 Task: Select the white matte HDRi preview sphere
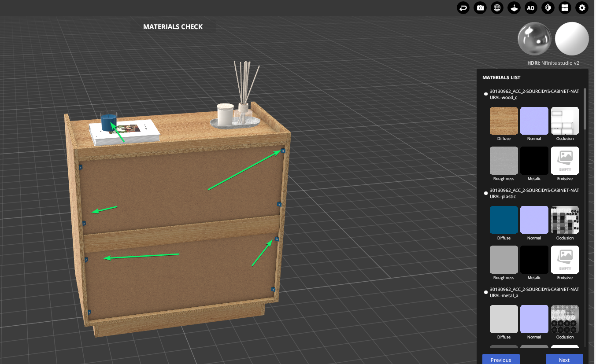(572, 39)
